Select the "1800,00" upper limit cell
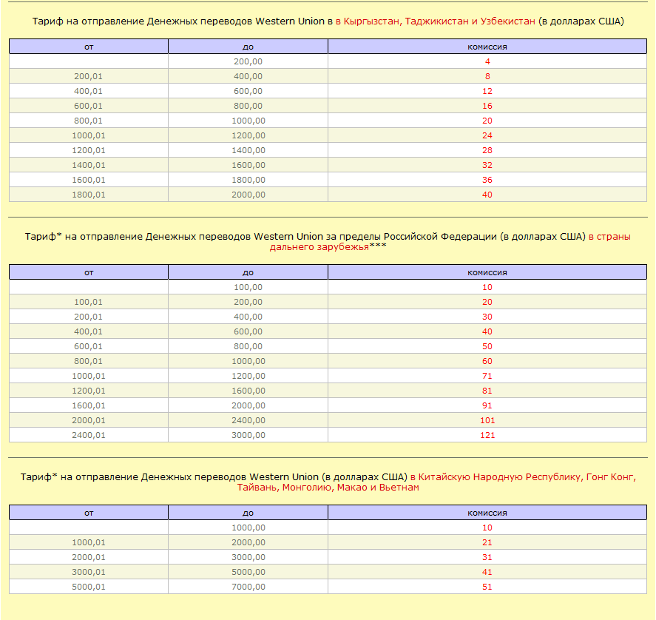This screenshot has width=656, height=620. 248,180
